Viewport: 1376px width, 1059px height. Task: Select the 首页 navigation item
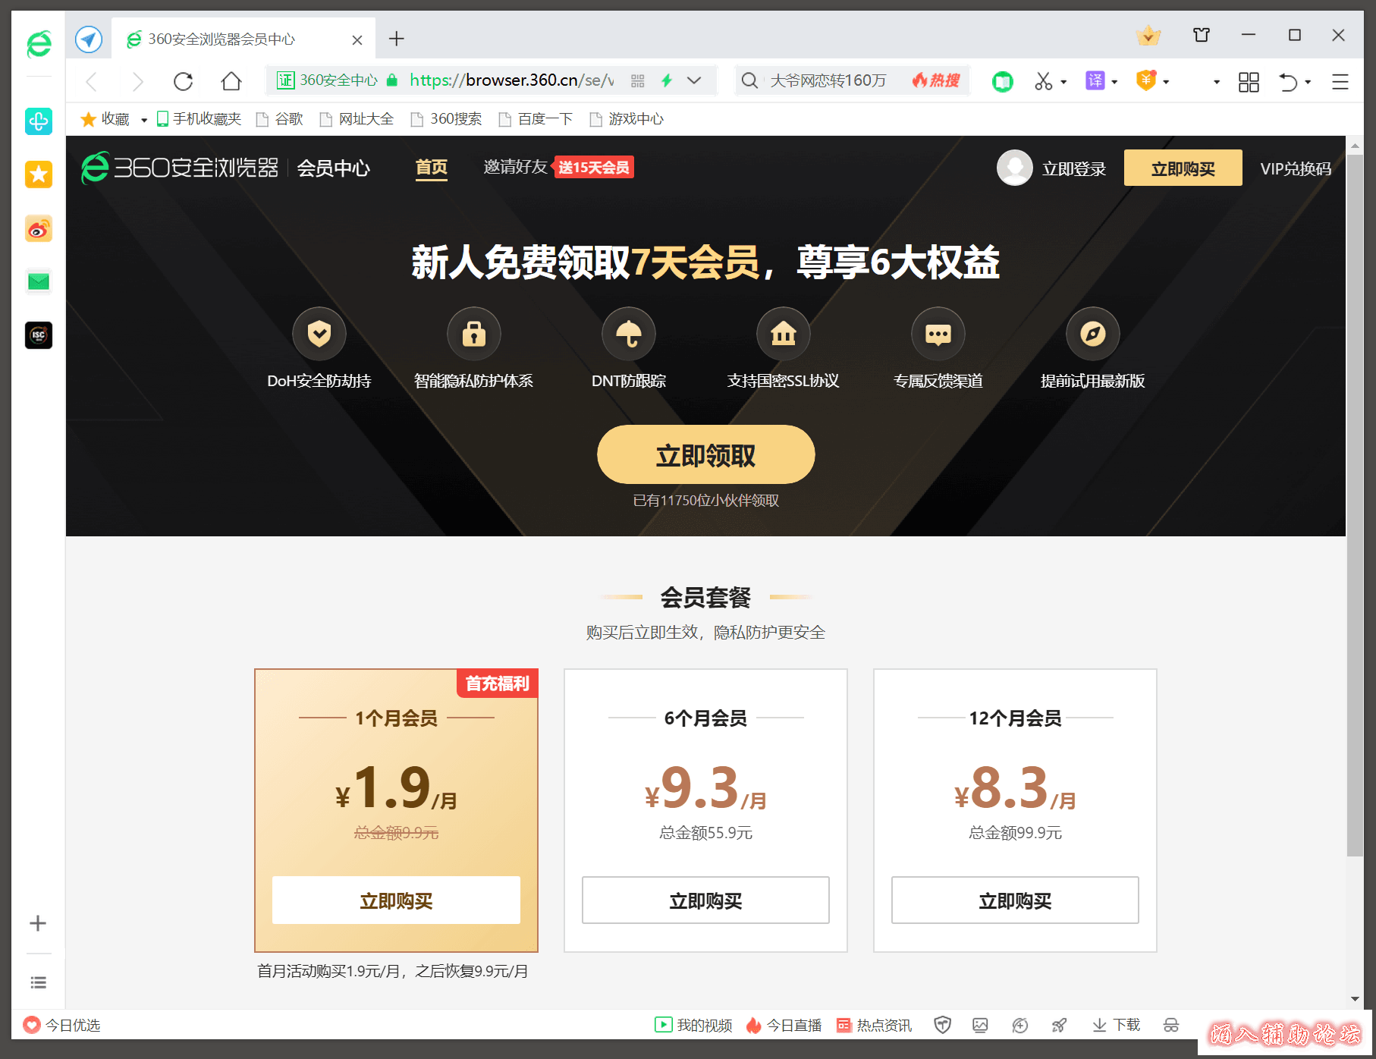tap(432, 168)
